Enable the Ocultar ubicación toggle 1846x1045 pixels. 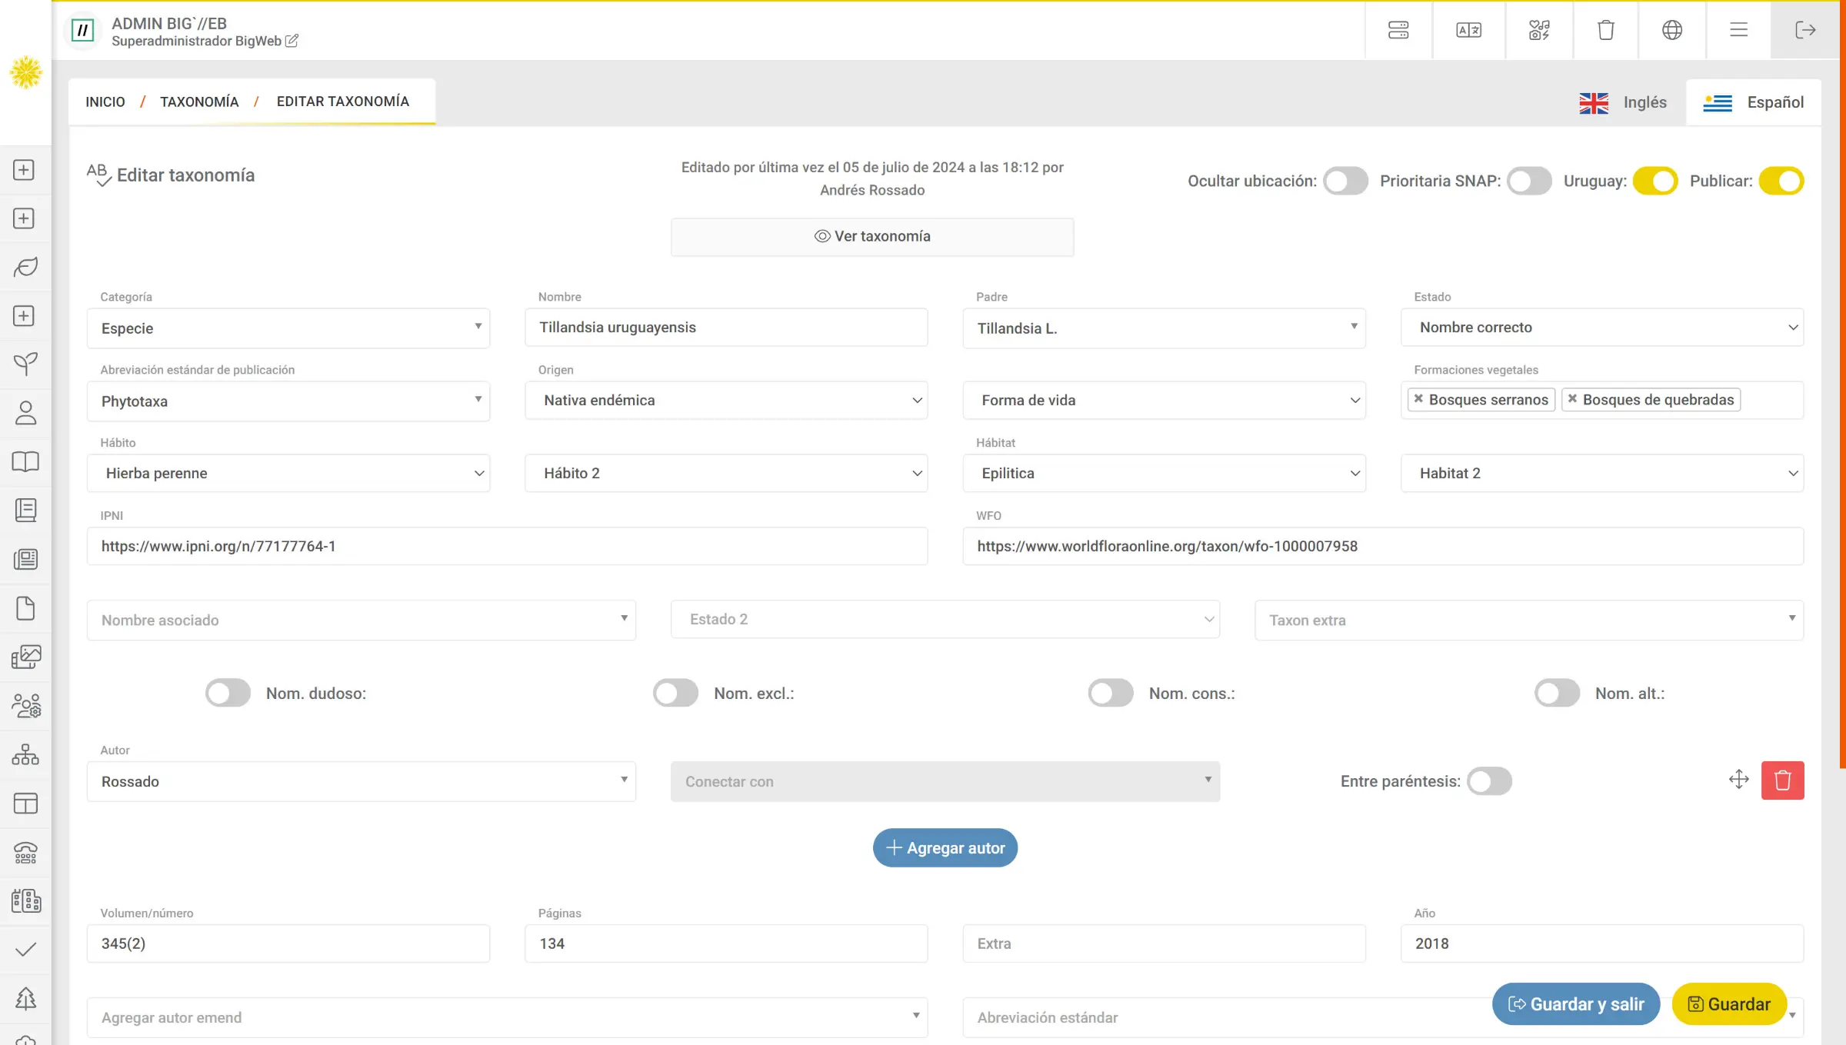[1345, 181]
